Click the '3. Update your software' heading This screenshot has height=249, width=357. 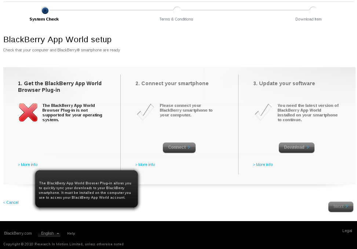[x=284, y=84]
